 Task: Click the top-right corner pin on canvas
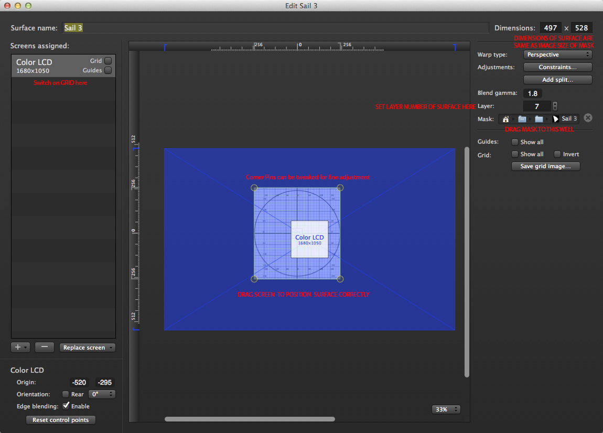pyautogui.click(x=340, y=188)
